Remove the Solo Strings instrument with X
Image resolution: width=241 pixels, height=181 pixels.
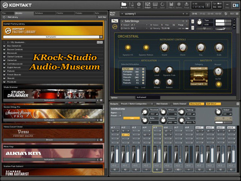234,20
